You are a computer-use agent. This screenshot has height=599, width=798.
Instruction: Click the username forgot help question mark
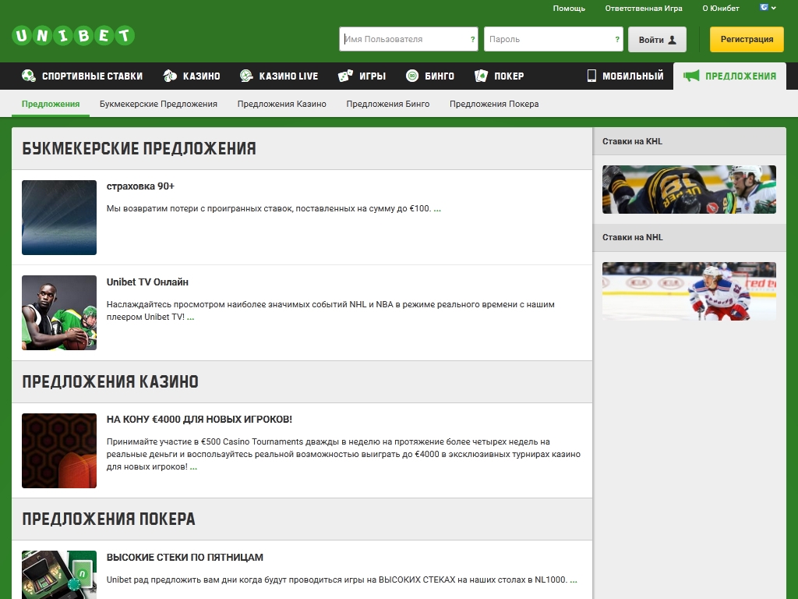(472, 39)
